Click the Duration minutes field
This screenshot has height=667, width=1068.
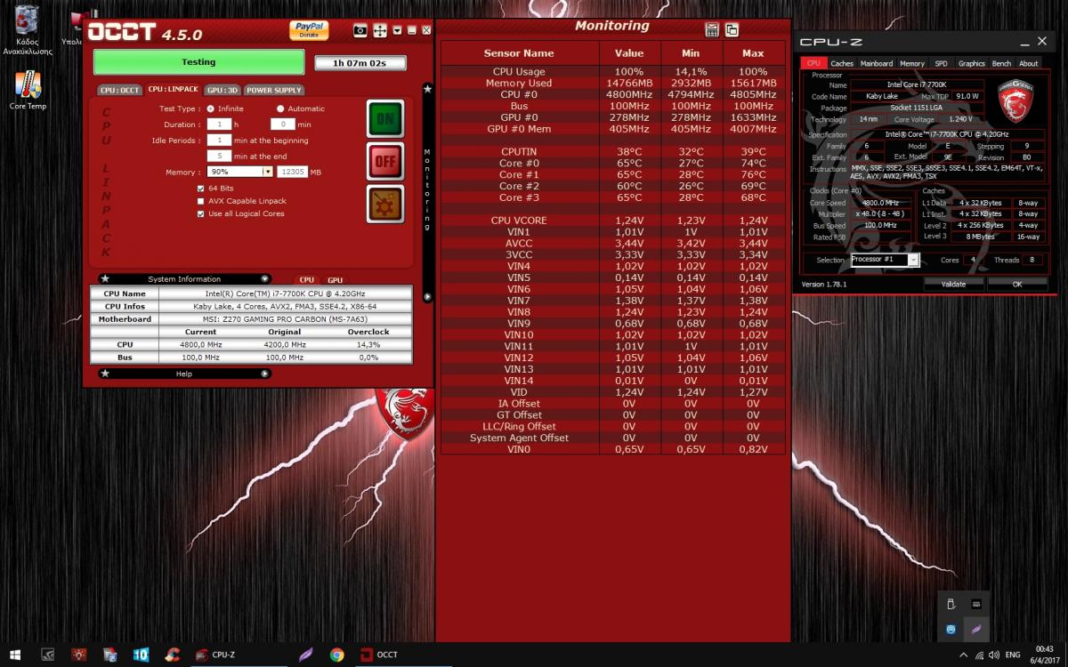pos(282,125)
